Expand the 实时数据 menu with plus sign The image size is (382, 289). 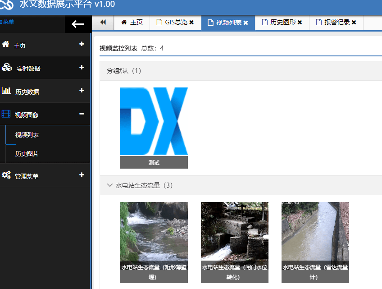point(82,67)
